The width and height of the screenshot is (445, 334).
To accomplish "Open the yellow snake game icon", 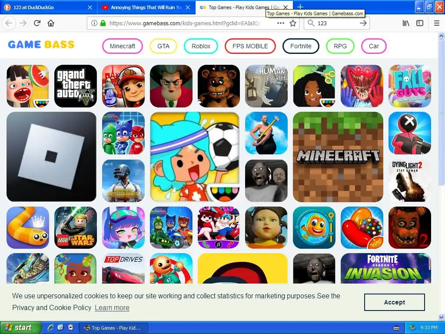I will pos(28,227).
